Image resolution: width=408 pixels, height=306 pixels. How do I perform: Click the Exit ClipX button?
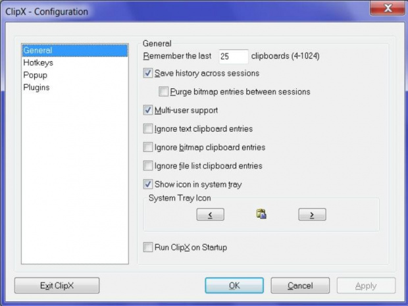pyautogui.click(x=57, y=286)
